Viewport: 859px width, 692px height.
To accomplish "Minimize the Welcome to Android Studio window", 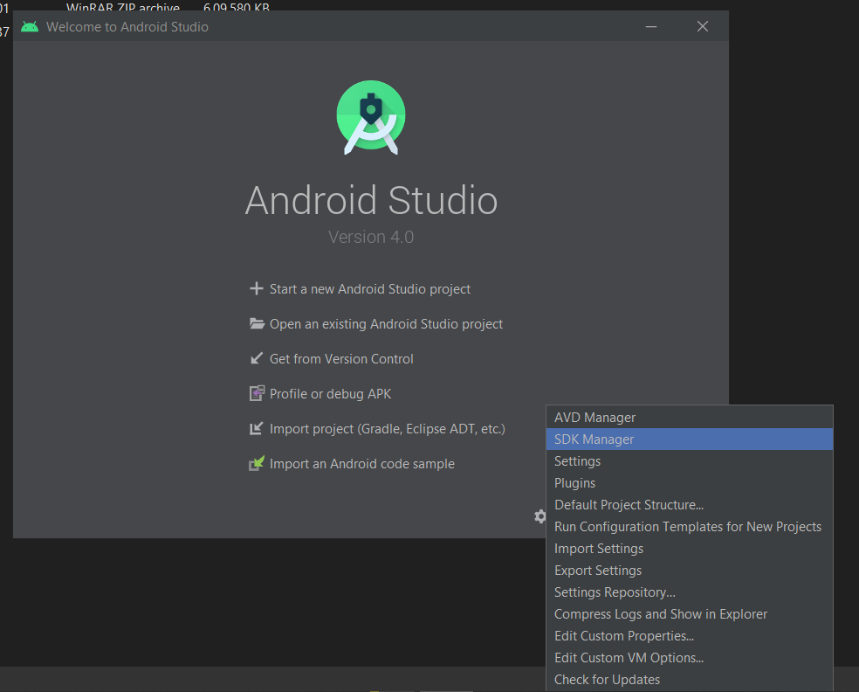I will (x=651, y=26).
